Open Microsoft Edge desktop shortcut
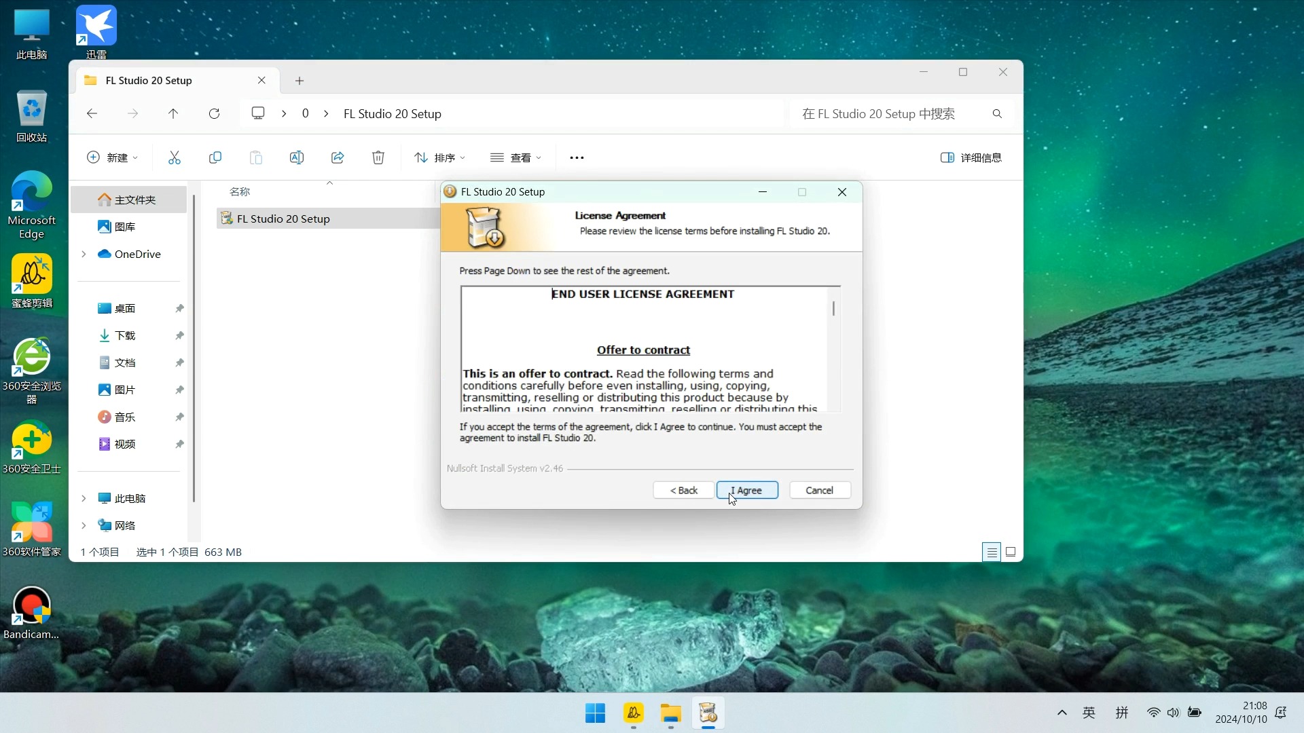The height and width of the screenshot is (733, 1304). coord(31,205)
